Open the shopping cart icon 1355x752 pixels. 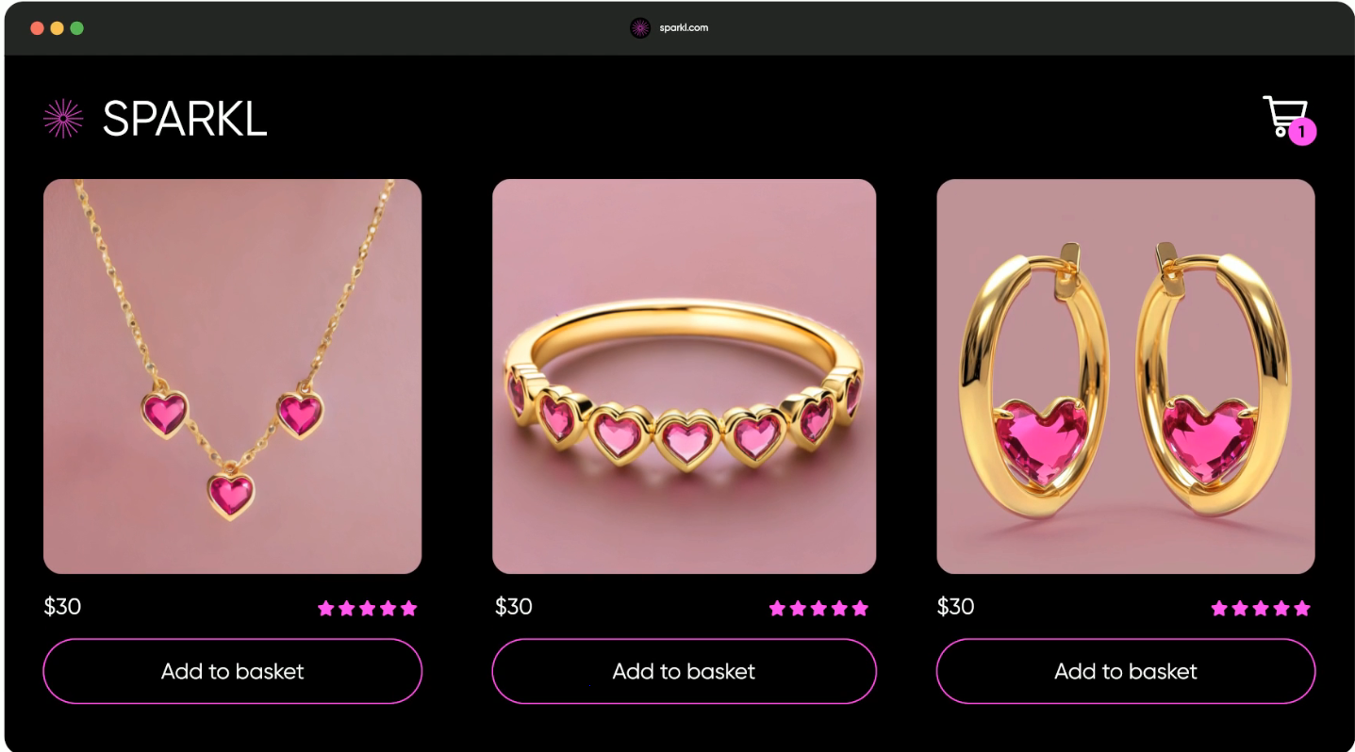[1284, 117]
